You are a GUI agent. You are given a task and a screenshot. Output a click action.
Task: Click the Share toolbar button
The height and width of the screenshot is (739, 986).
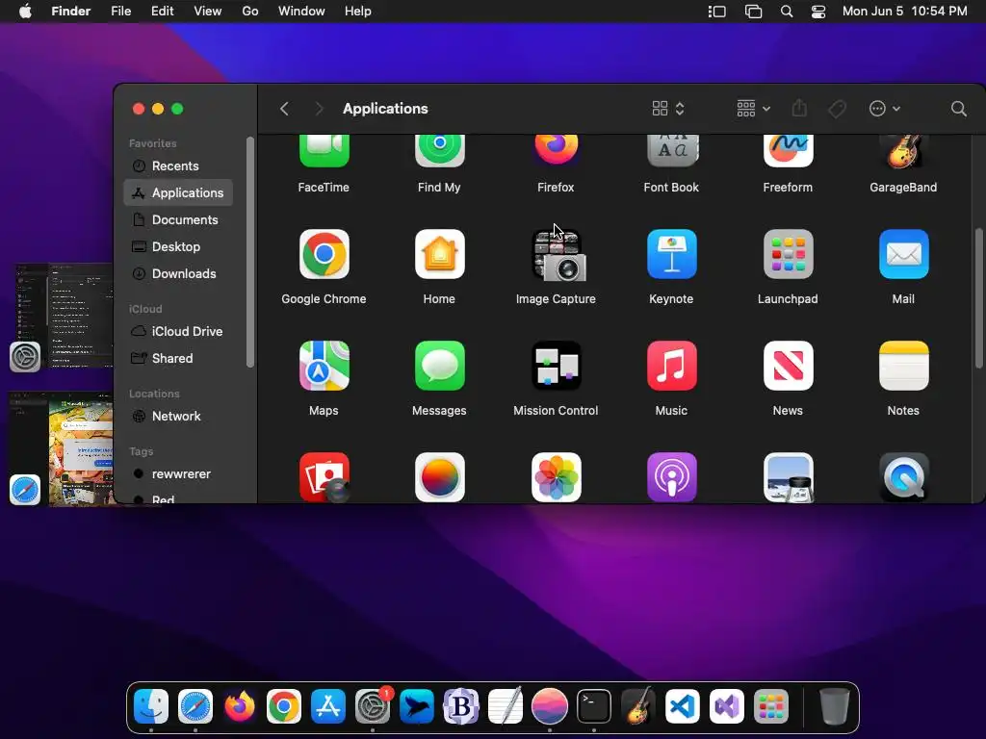799,109
